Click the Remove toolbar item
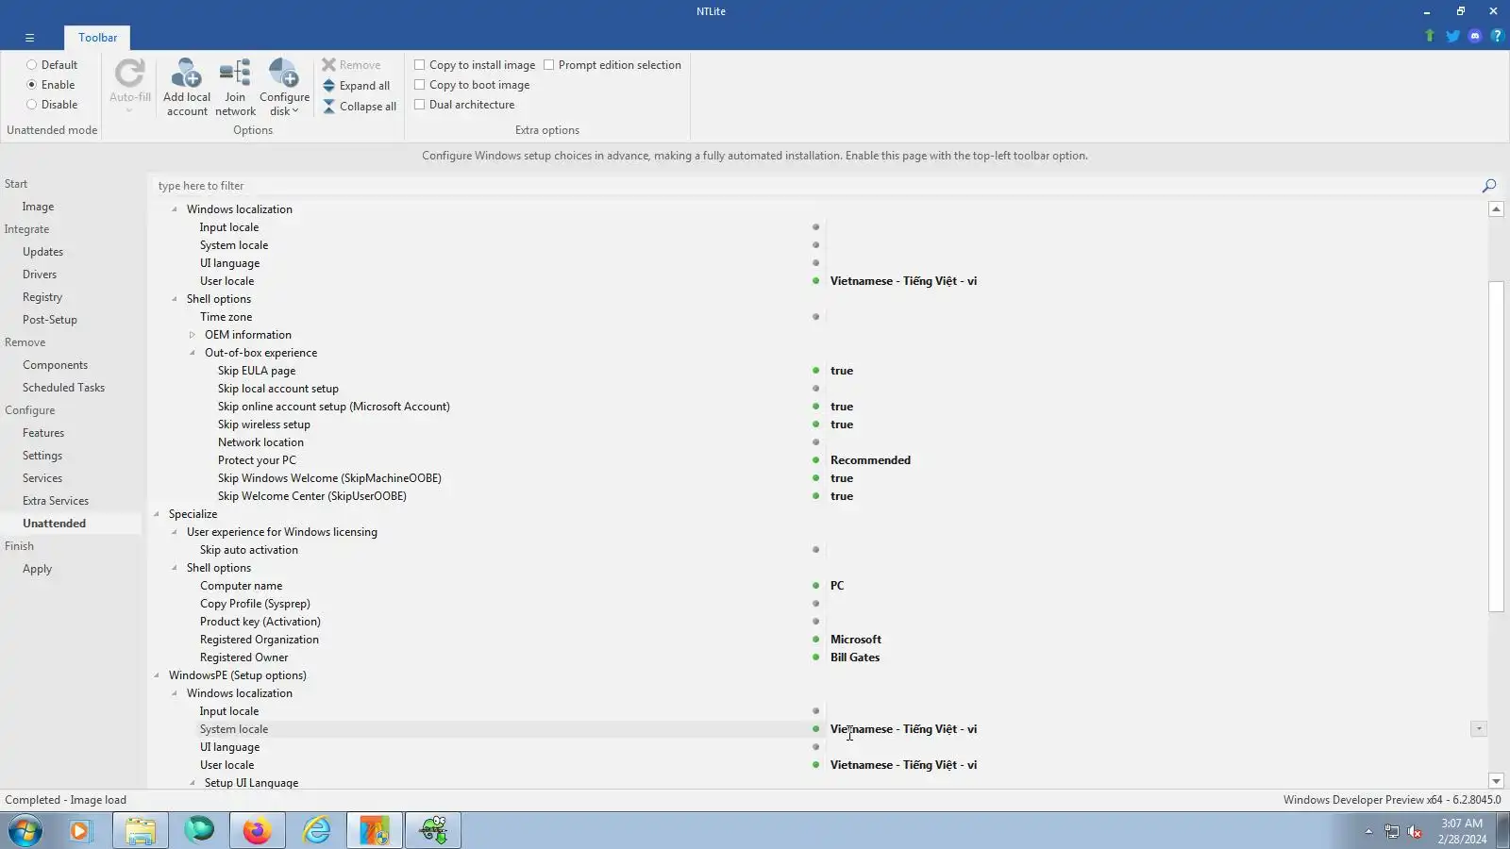Viewport: 1510px width, 849px height. coord(351,65)
